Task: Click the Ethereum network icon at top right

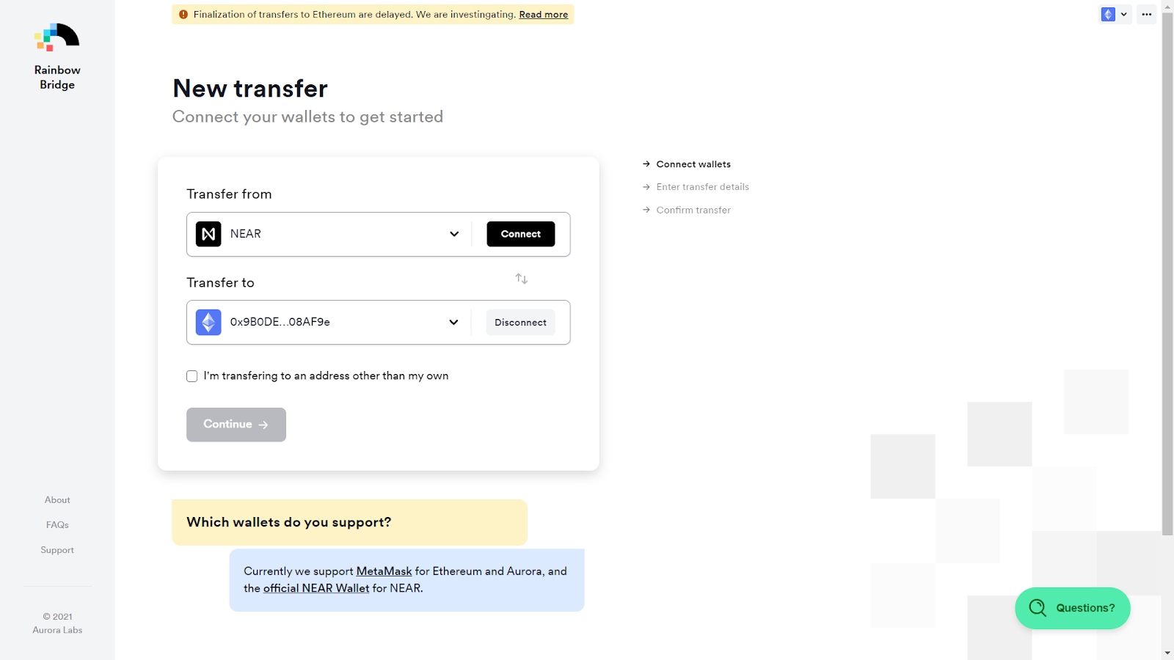Action: coord(1108,15)
